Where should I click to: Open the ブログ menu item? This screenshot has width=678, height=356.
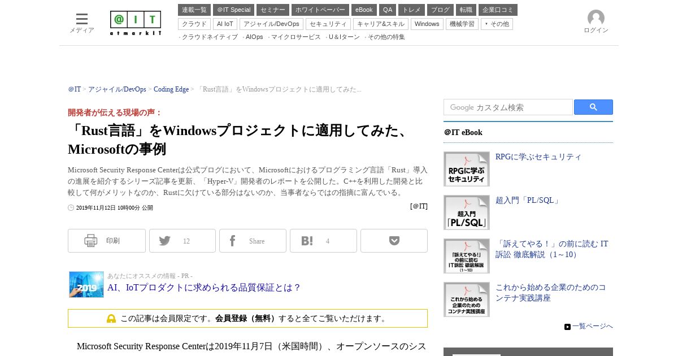click(x=440, y=10)
